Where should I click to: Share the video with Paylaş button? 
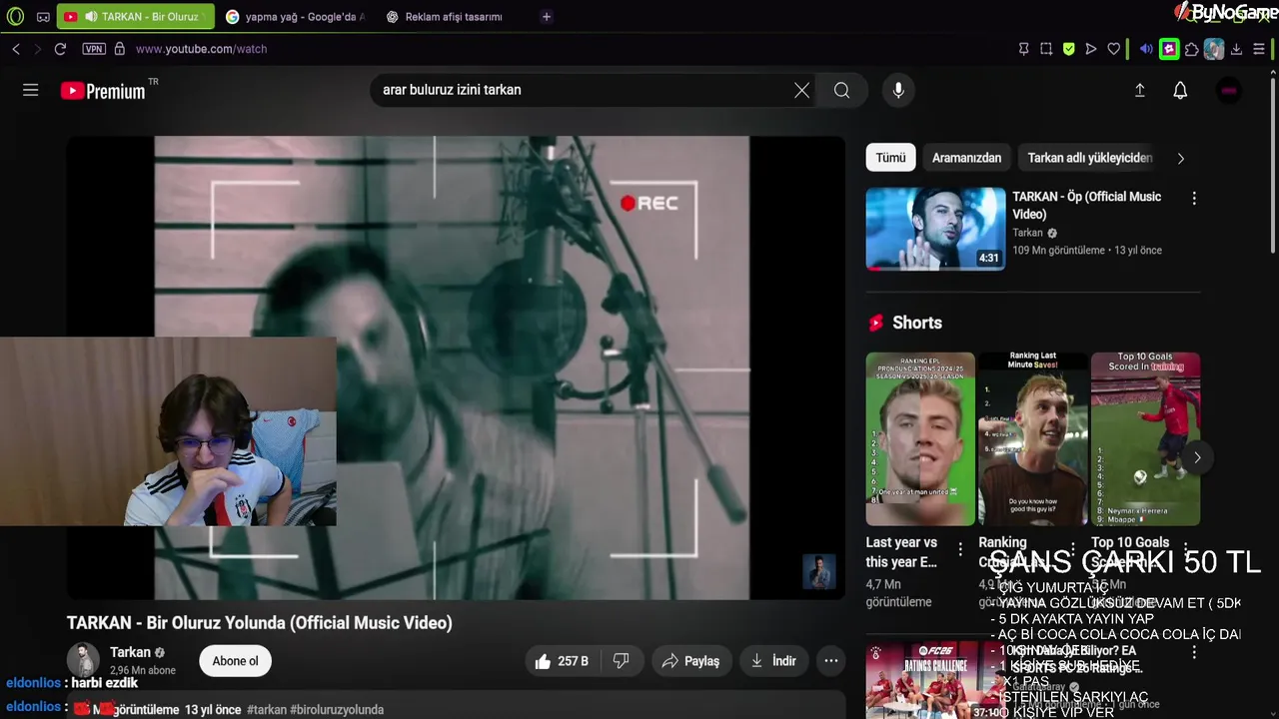coord(690,661)
